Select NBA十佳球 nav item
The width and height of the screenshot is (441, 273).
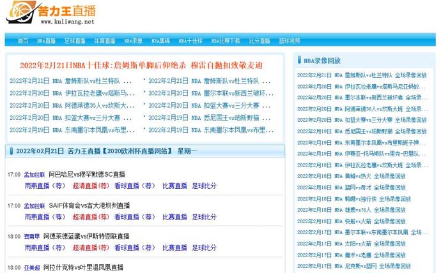tap(190, 41)
